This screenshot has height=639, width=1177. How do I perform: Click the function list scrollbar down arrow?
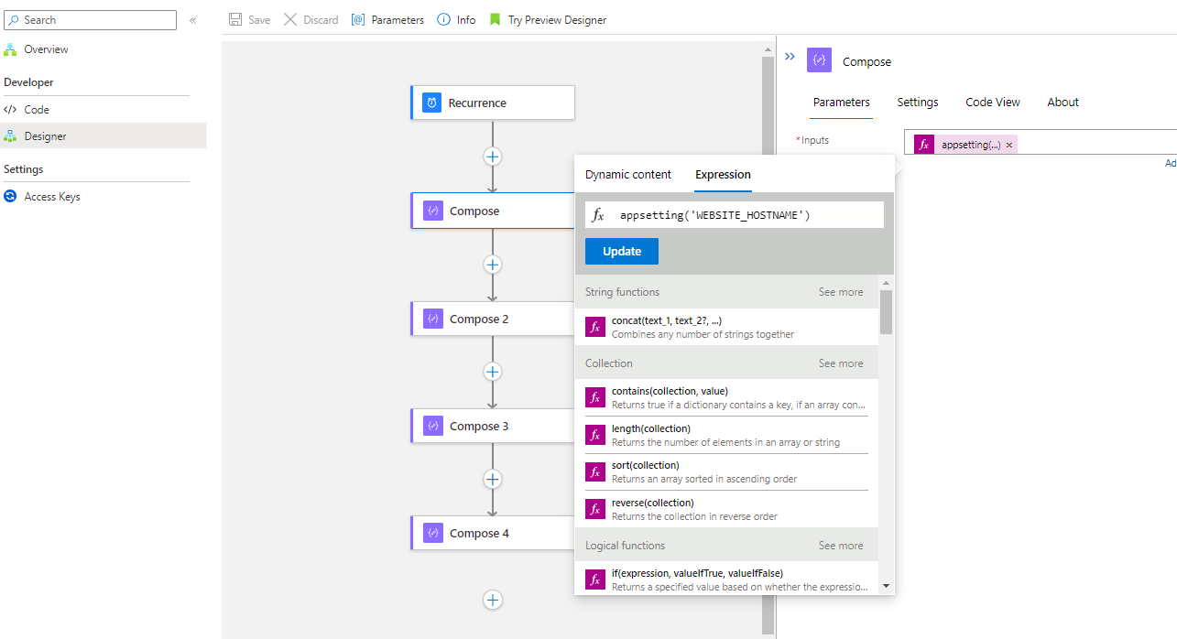[x=886, y=586]
